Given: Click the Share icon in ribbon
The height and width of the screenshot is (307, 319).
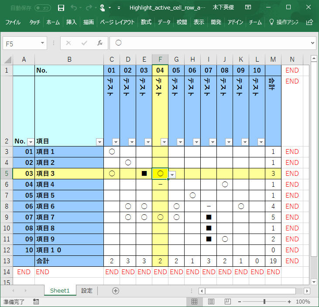Looking at the screenshot, I should [x=310, y=22].
